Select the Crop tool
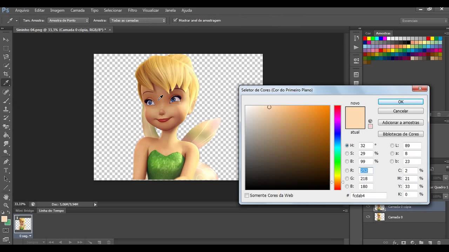 coord(6,74)
